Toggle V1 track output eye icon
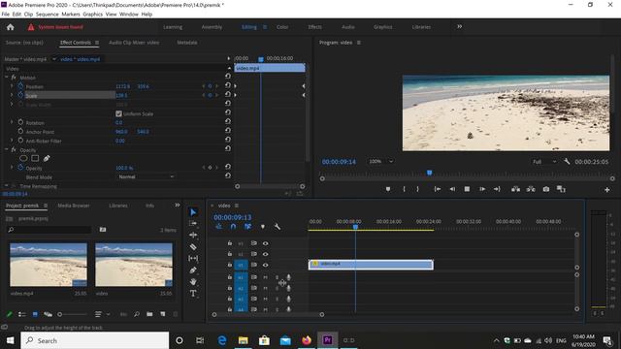The width and height of the screenshot is (621, 349). [x=265, y=265]
